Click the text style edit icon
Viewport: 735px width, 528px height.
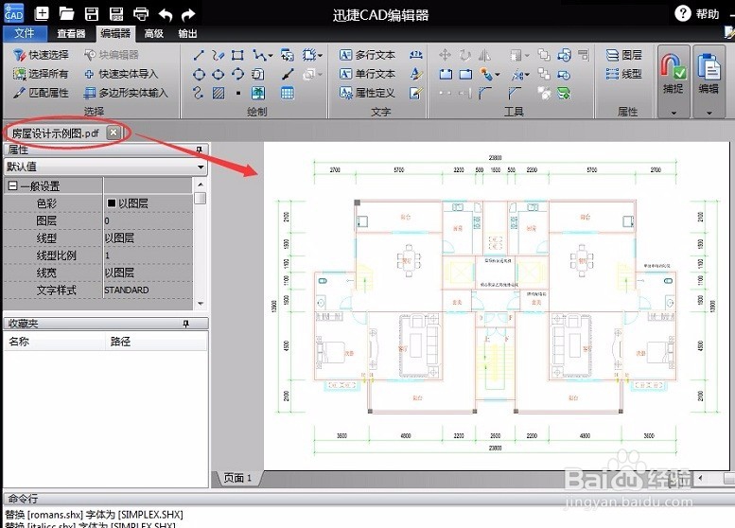tap(416, 74)
